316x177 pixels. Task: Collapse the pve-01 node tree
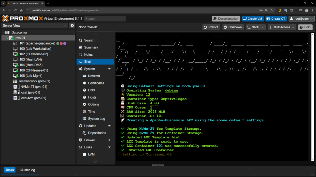[x=8, y=38]
